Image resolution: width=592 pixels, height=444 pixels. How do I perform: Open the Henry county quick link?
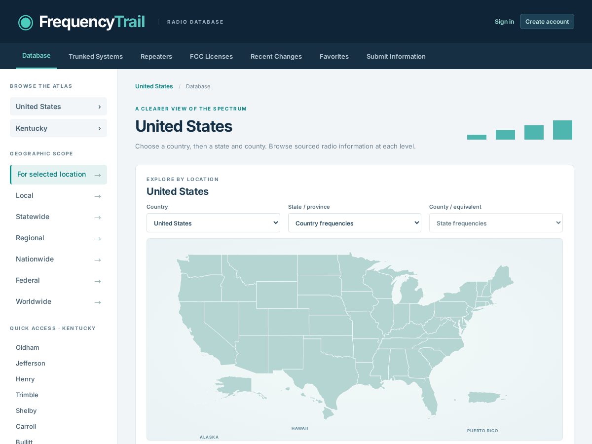[25, 379]
